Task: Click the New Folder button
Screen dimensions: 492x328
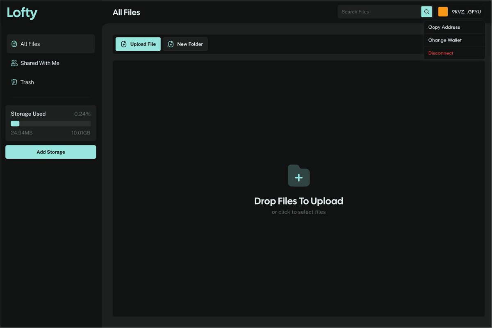Action: [185, 44]
